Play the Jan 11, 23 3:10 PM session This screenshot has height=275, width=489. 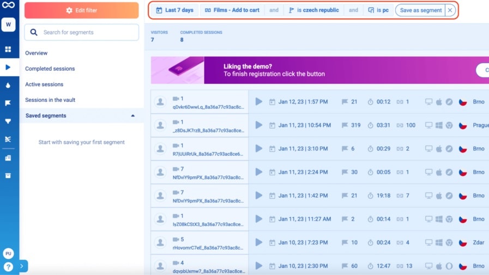(x=259, y=149)
